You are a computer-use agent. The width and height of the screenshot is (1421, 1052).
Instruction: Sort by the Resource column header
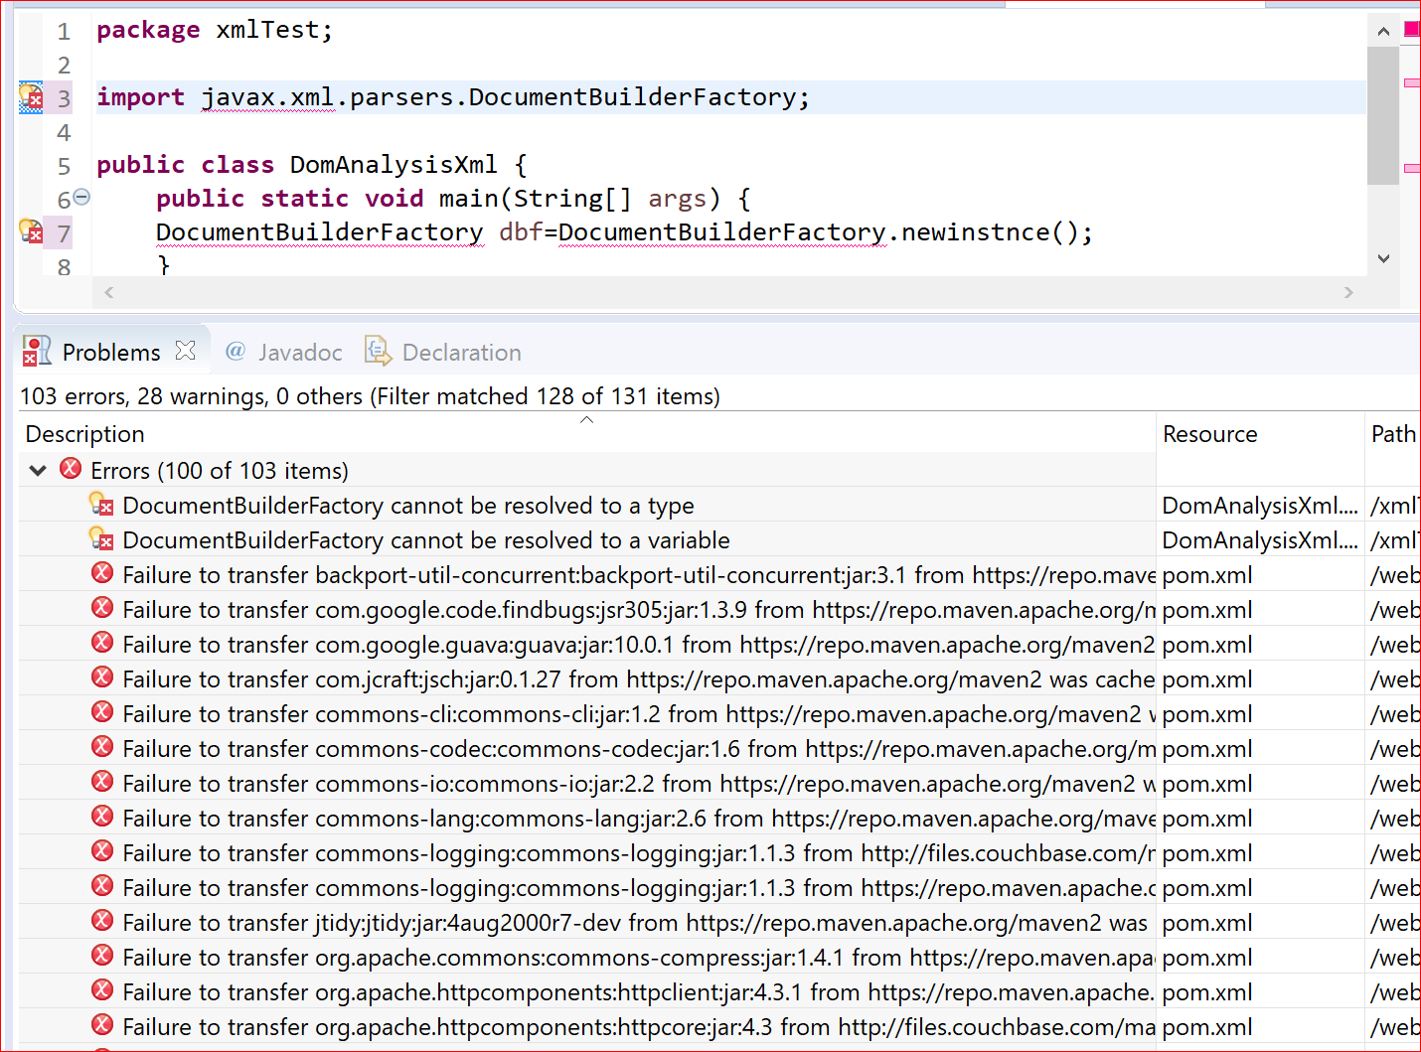(x=1260, y=434)
